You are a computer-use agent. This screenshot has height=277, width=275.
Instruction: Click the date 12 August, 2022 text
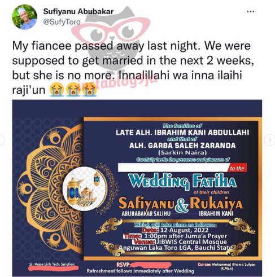[x=184, y=230]
